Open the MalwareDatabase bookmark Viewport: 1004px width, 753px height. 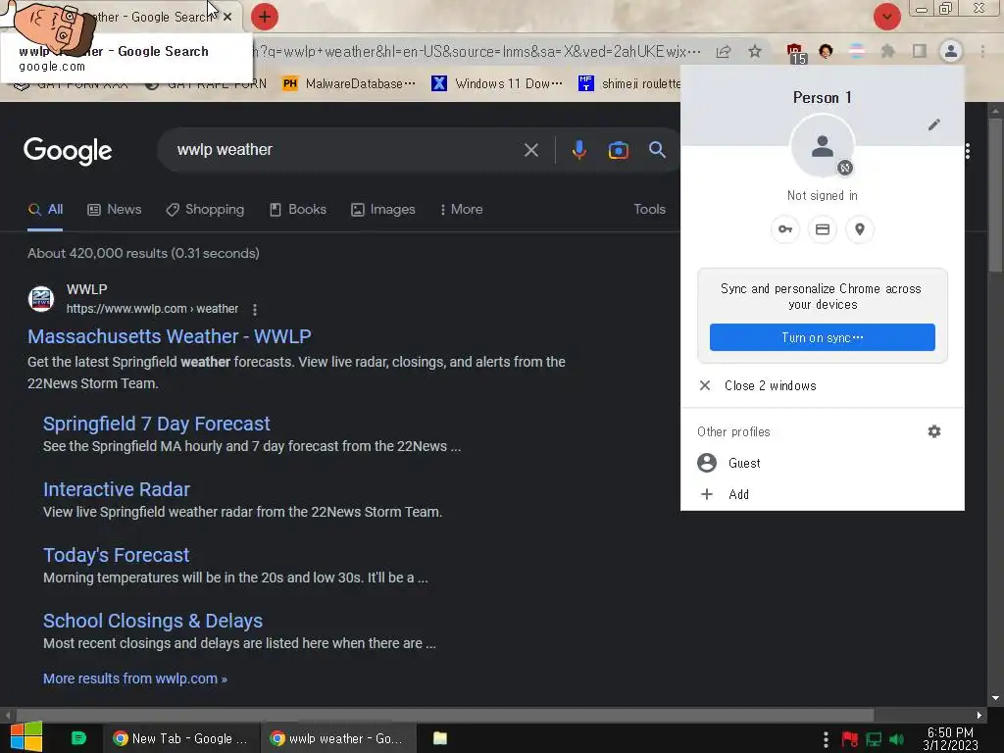(x=349, y=84)
